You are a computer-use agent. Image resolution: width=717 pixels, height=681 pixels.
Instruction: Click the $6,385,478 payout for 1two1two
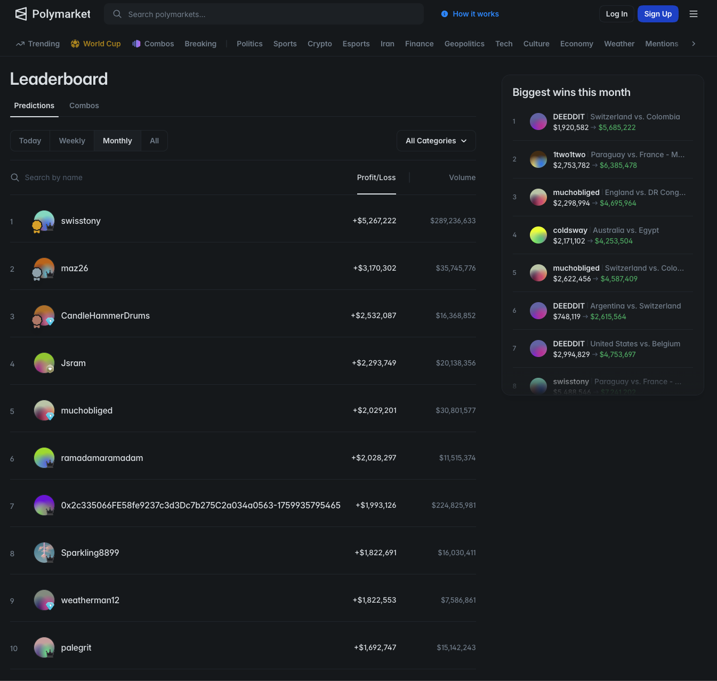coord(618,165)
